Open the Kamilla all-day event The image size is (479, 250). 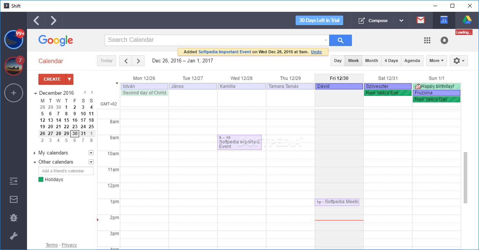click(x=242, y=86)
